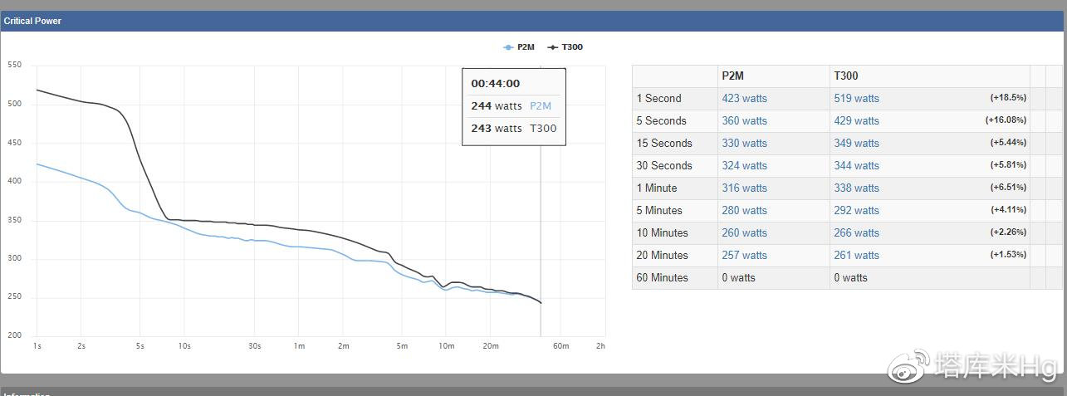The width and height of the screenshot is (1067, 396).
Task: Select the 360 watts P2M value
Action: [744, 120]
